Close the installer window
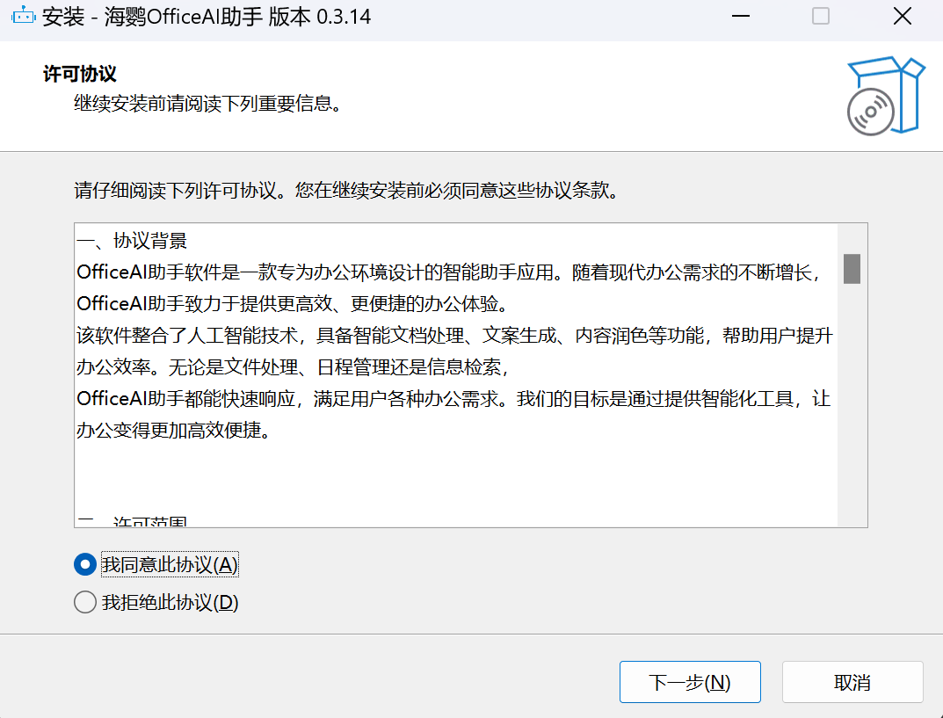 pyautogui.click(x=902, y=16)
